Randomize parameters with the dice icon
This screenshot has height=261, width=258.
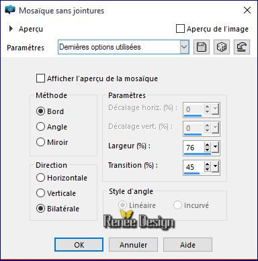(222, 47)
